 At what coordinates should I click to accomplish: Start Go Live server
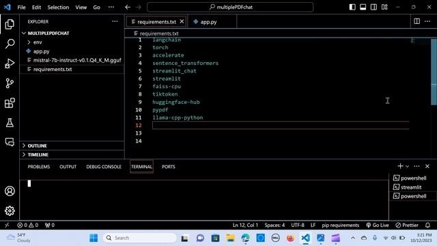(378, 225)
